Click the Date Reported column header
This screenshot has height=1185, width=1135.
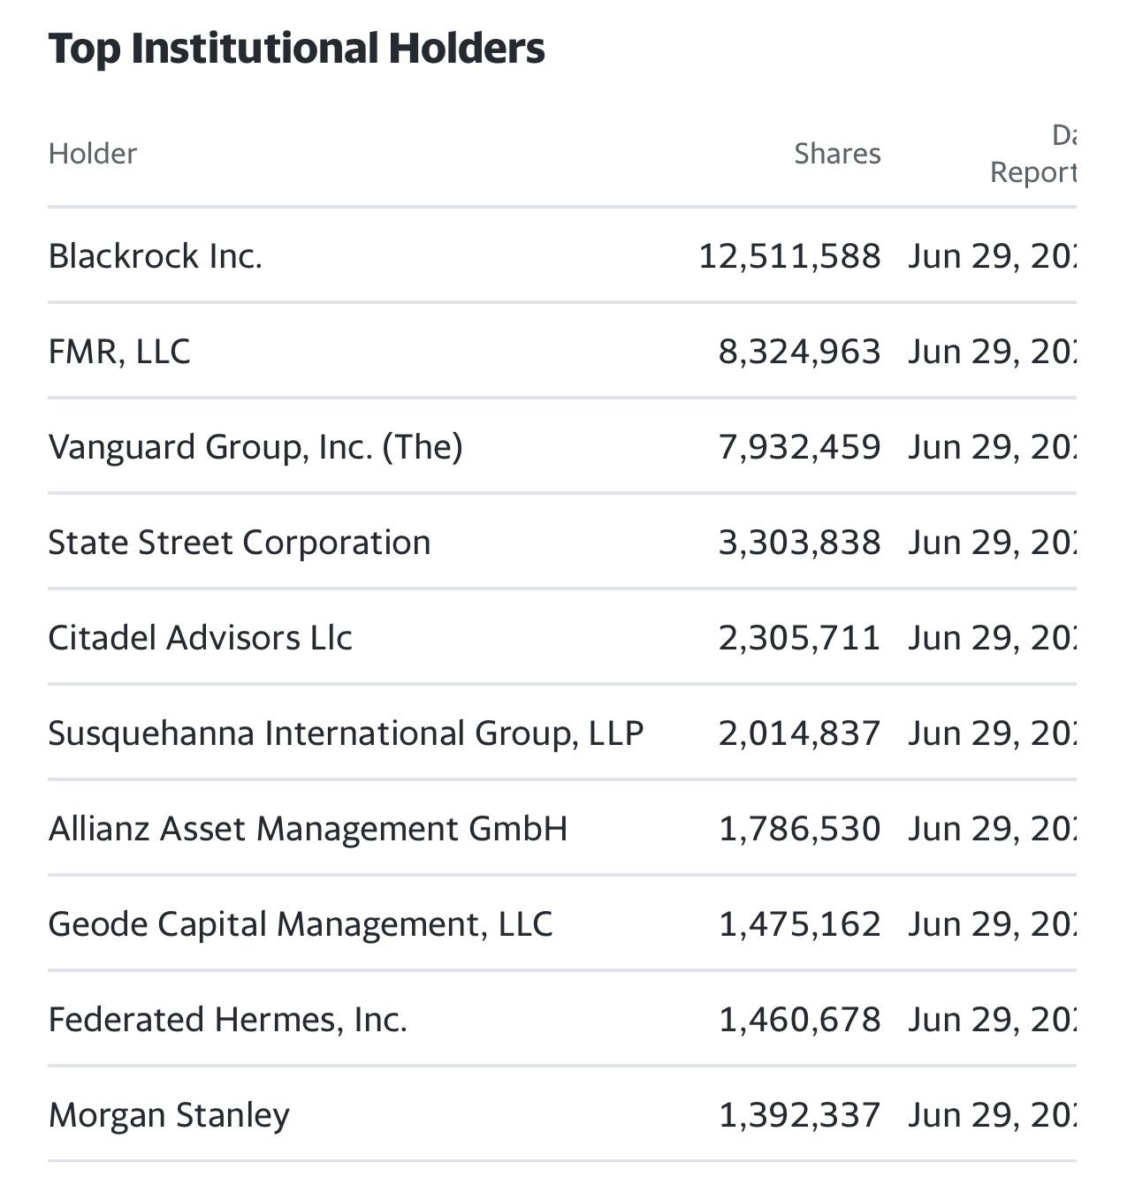(x=1032, y=155)
